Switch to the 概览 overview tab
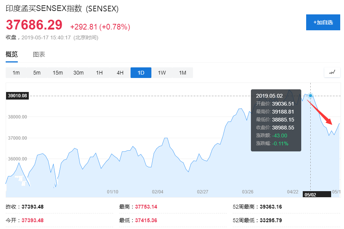The width and height of the screenshot is (344, 229). click(12, 55)
